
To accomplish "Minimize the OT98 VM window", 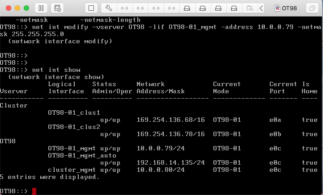I will click(17, 8).
